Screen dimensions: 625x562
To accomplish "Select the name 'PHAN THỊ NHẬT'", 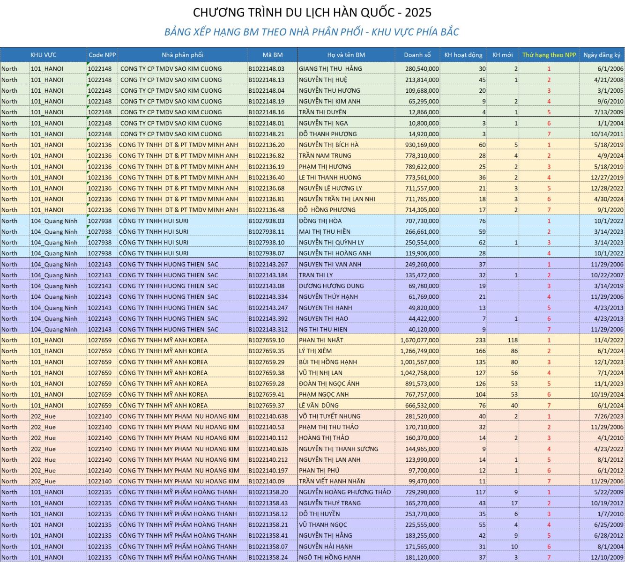I will (321, 340).
